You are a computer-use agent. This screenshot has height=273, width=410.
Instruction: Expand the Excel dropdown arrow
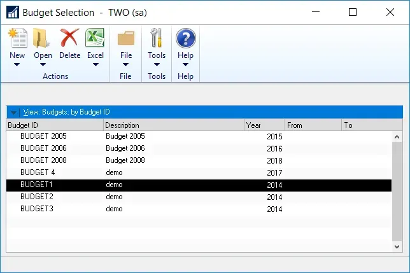click(x=95, y=64)
